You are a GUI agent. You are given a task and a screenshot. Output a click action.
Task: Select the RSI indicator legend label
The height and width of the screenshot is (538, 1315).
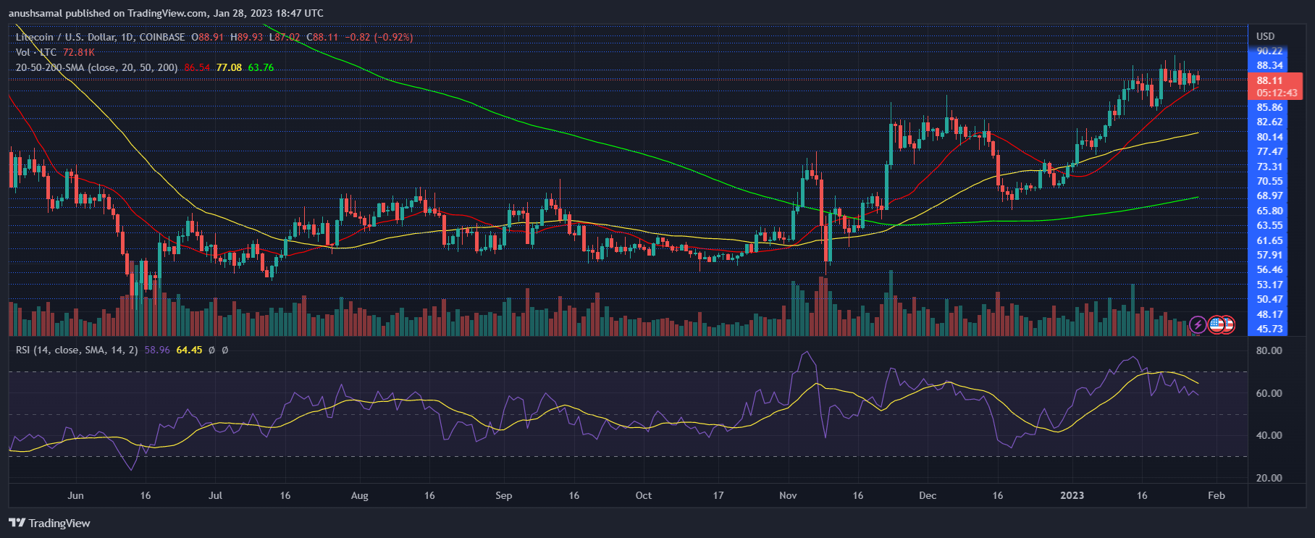coord(77,350)
